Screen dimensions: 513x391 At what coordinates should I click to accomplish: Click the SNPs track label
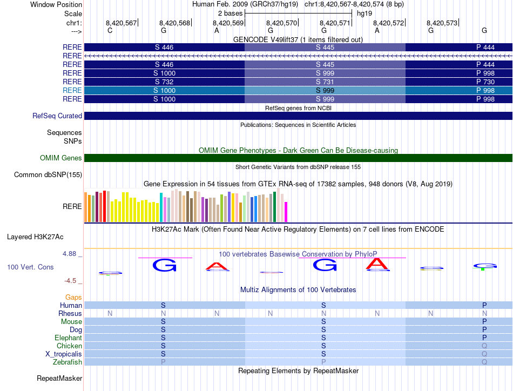pyautogui.click(x=73, y=141)
